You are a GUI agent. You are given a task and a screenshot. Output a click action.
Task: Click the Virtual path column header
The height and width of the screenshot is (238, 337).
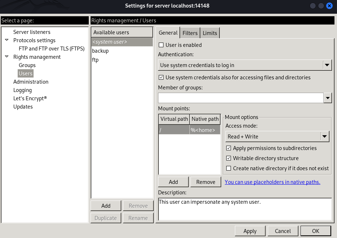point(174,119)
